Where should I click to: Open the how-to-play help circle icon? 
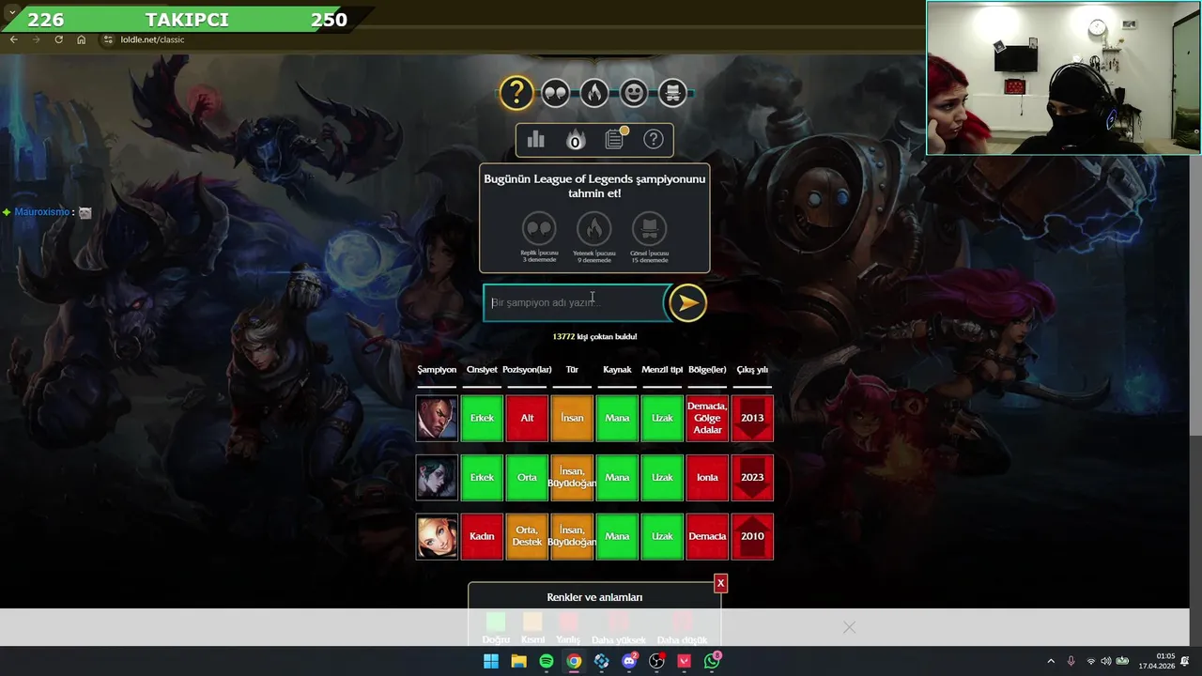[x=654, y=140]
